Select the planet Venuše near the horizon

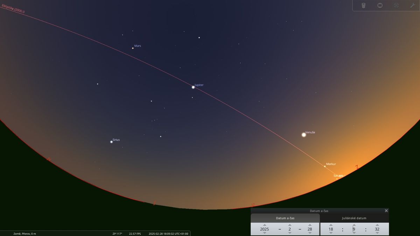303,135
